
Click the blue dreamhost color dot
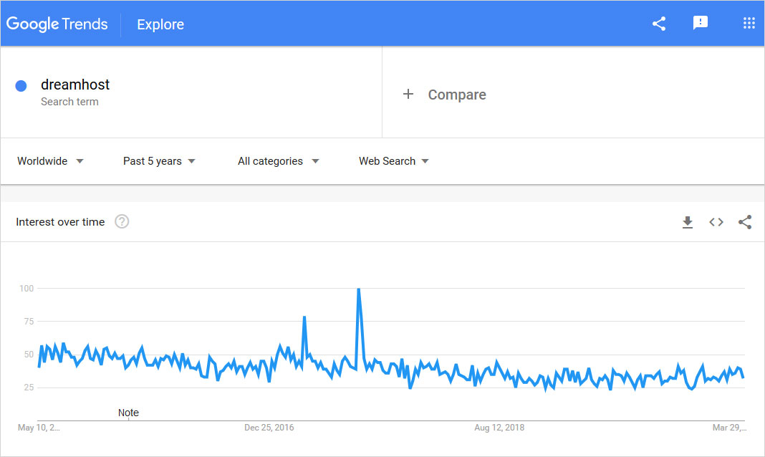coord(21,86)
